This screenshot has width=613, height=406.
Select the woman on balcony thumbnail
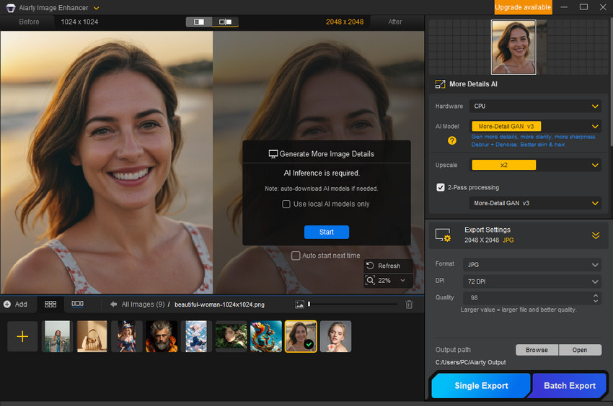[x=58, y=336]
